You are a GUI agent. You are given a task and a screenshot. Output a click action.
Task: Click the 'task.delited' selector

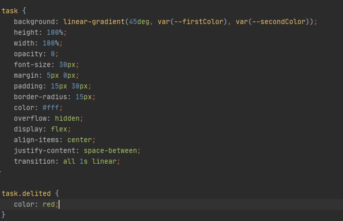click(x=26, y=193)
